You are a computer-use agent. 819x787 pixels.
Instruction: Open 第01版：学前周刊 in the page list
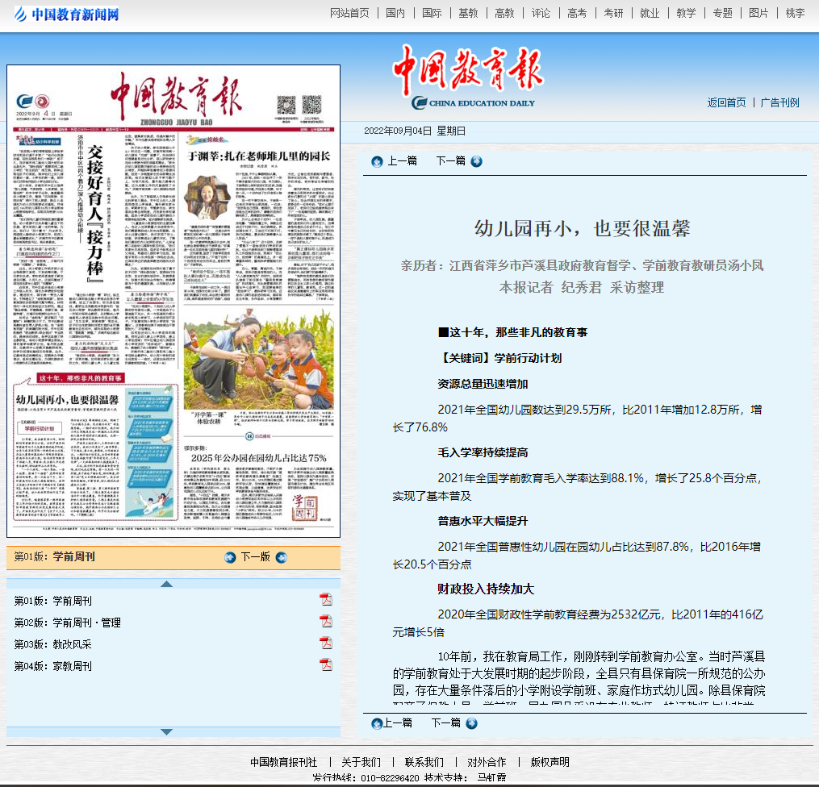(x=52, y=602)
